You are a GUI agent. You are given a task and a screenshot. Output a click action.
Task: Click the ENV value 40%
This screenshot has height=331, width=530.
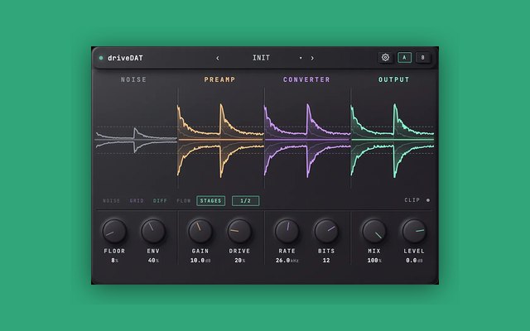153,261
